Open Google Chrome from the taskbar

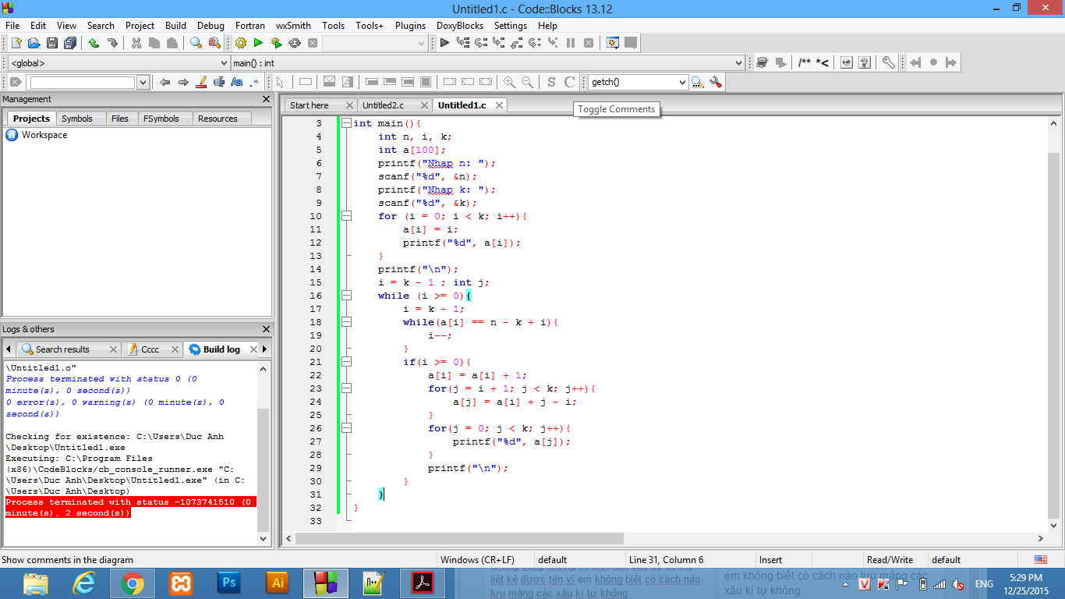pyautogui.click(x=132, y=583)
